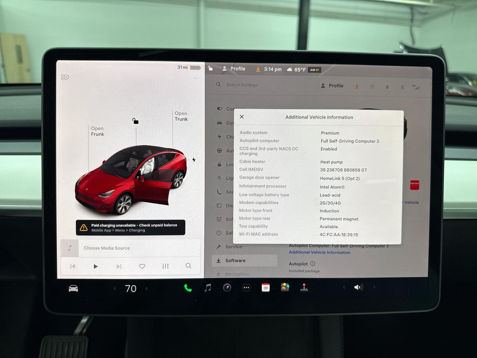Open Choose Media Source selector
477x358 pixels.
(x=107, y=248)
